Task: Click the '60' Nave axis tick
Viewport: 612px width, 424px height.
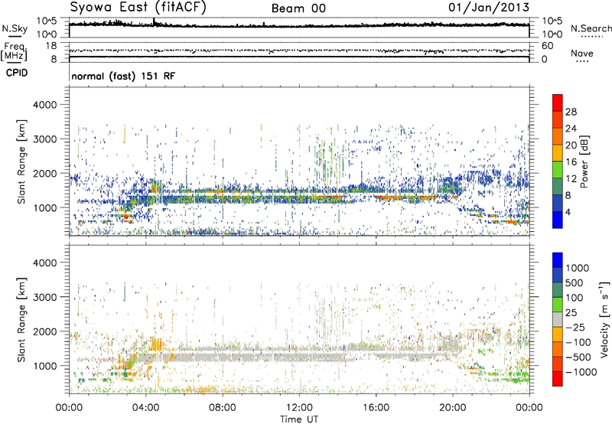Action: coord(547,46)
